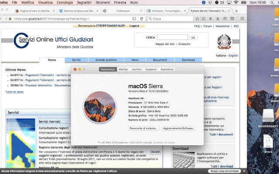Open the Mappa del sito link
Viewport: 279px width, 174px height.
coord(165,44)
